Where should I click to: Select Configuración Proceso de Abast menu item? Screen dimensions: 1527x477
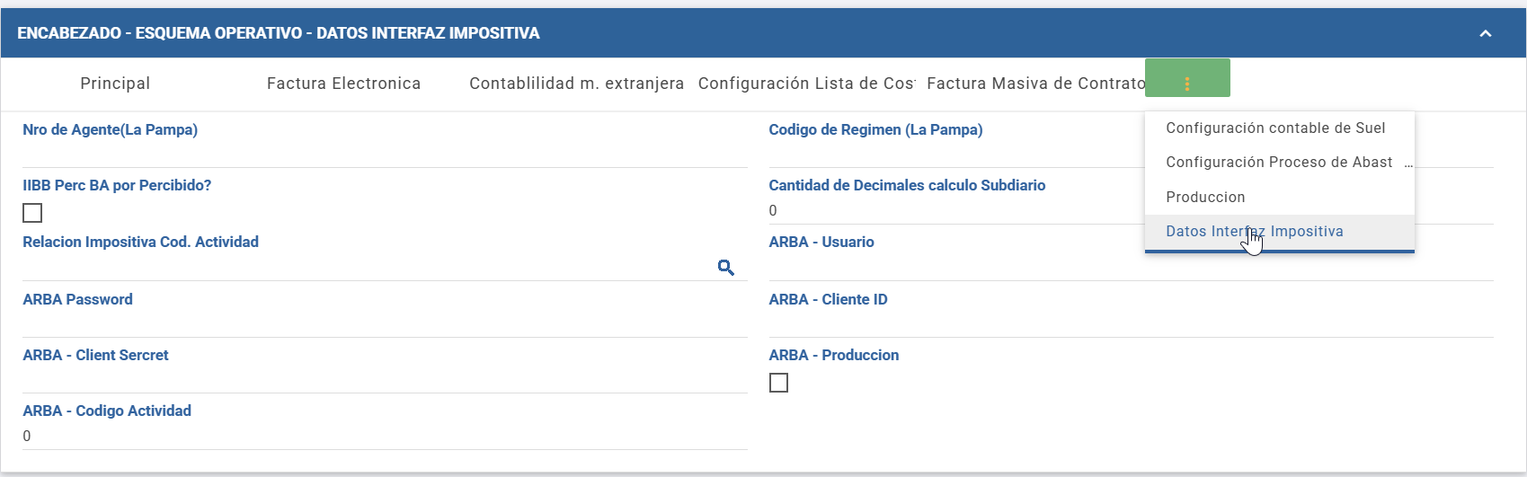pyautogui.click(x=1280, y=163)
